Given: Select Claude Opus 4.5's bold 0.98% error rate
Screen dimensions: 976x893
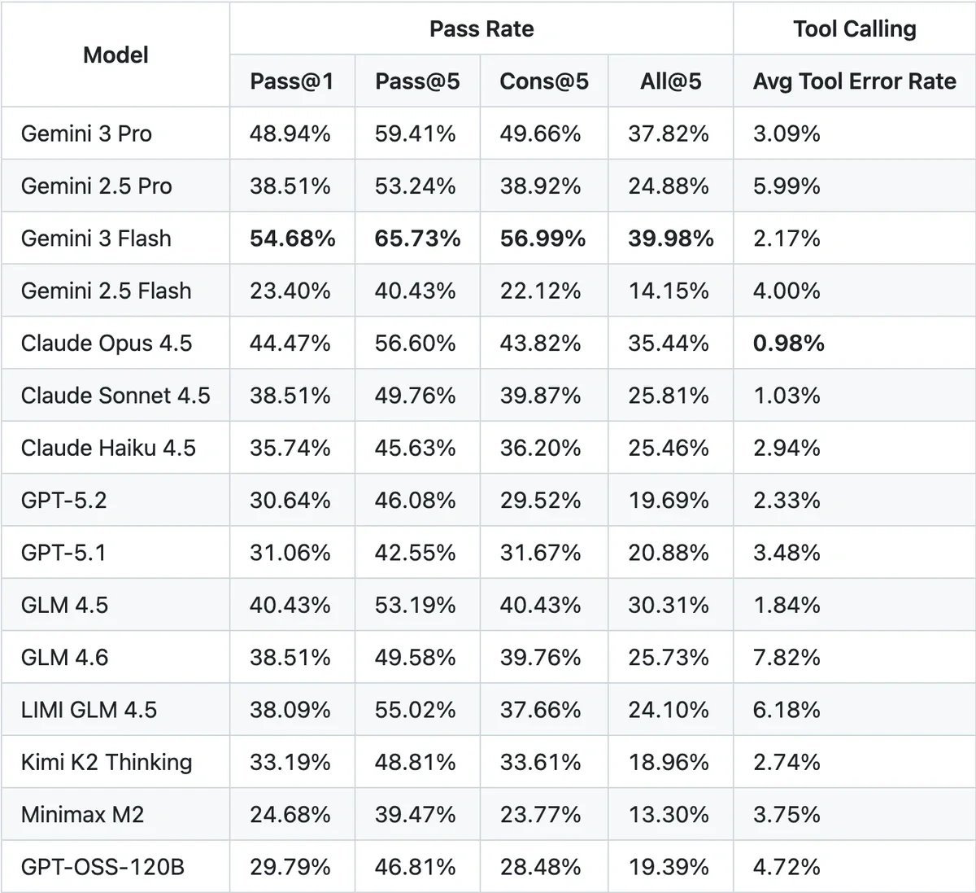Looking at the screenshot, I should click(788, 344).
